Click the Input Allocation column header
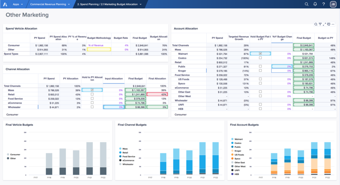The height and width of the screenshot is (185, 340). [114, 78]
